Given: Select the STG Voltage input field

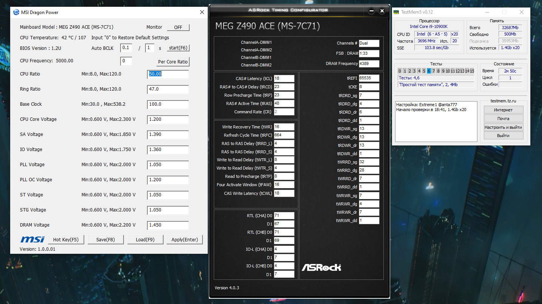Looking at the screenshot, I should pyautogui.click(x=168, y=210).
